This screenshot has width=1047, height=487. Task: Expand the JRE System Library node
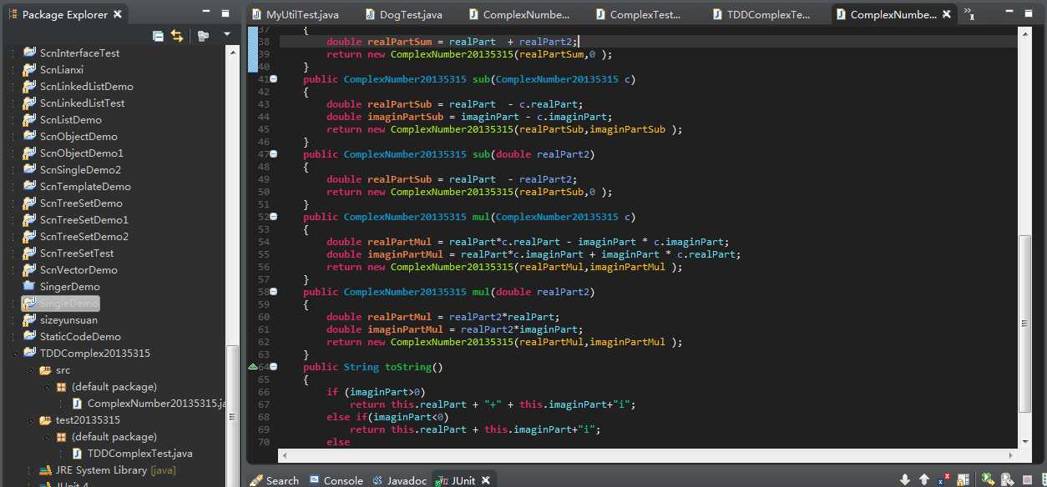pyautogui.click(x=29, y=470)
